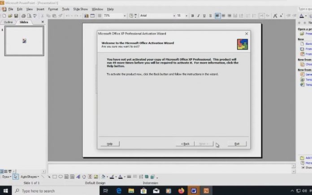Click the Insert Table toolbar icon
Screen dimensions: 312x195
point(92,16)
